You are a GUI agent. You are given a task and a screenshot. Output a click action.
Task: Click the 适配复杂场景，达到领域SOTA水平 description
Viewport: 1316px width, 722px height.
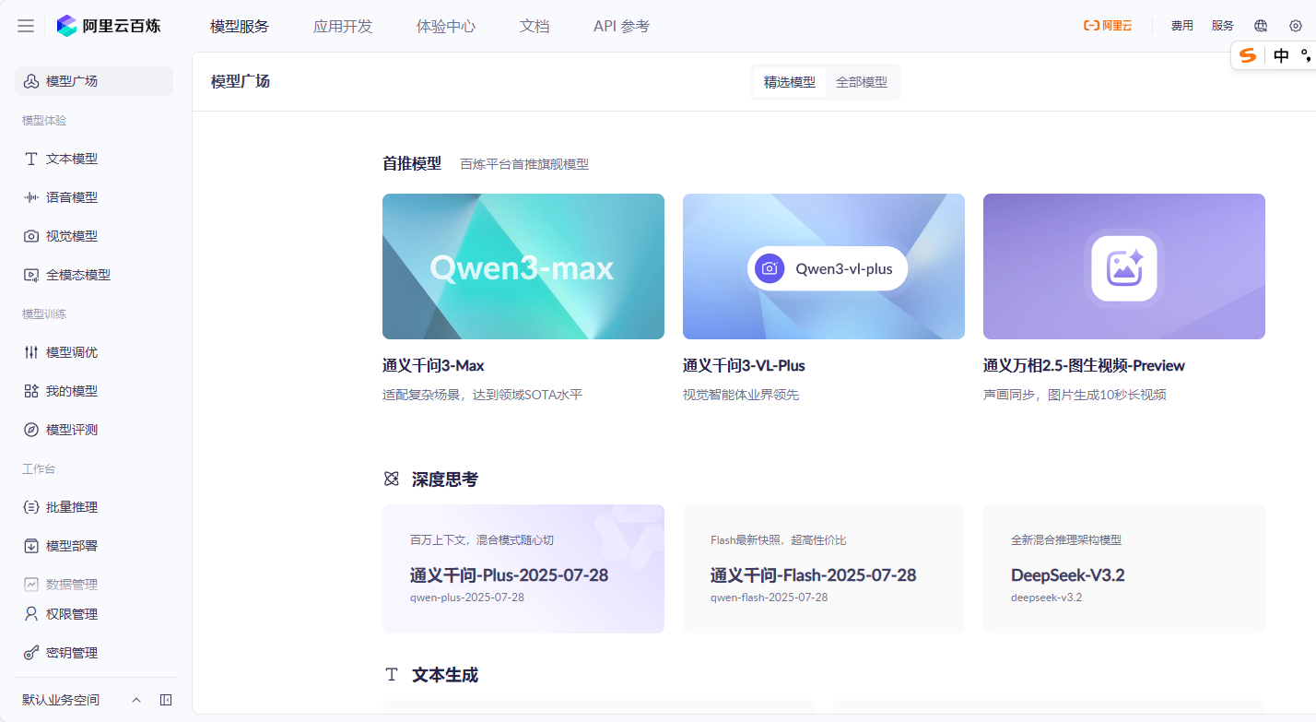[482, 395]
